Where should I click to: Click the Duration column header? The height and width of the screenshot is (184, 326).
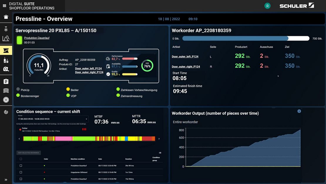[128, 159]
